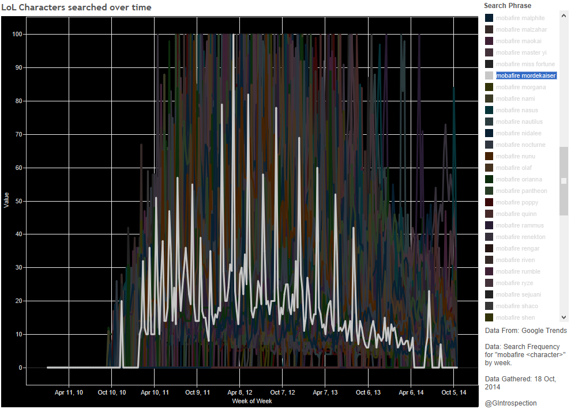
Task: Click the mobafire nasus teal swatch
Action: point(489,110)
